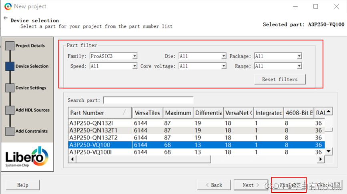The width and height of the screenshot is (347, 194).
Task: Click the Add HDL Sources step square
Action: pos(10,110)
